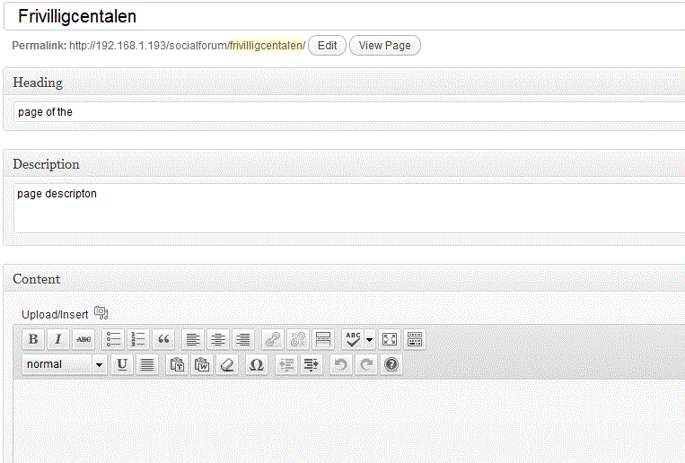Toggle the Kitchen Sink toolbar row

(x=415, y=339)
